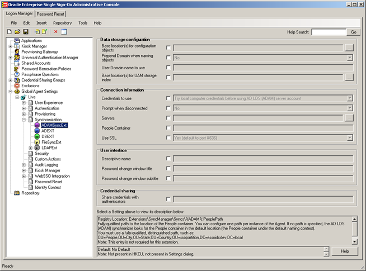Viewport: 366px width, 271px height.
Task: Check the Password change window title checkbox
Action: coord(168,169)
